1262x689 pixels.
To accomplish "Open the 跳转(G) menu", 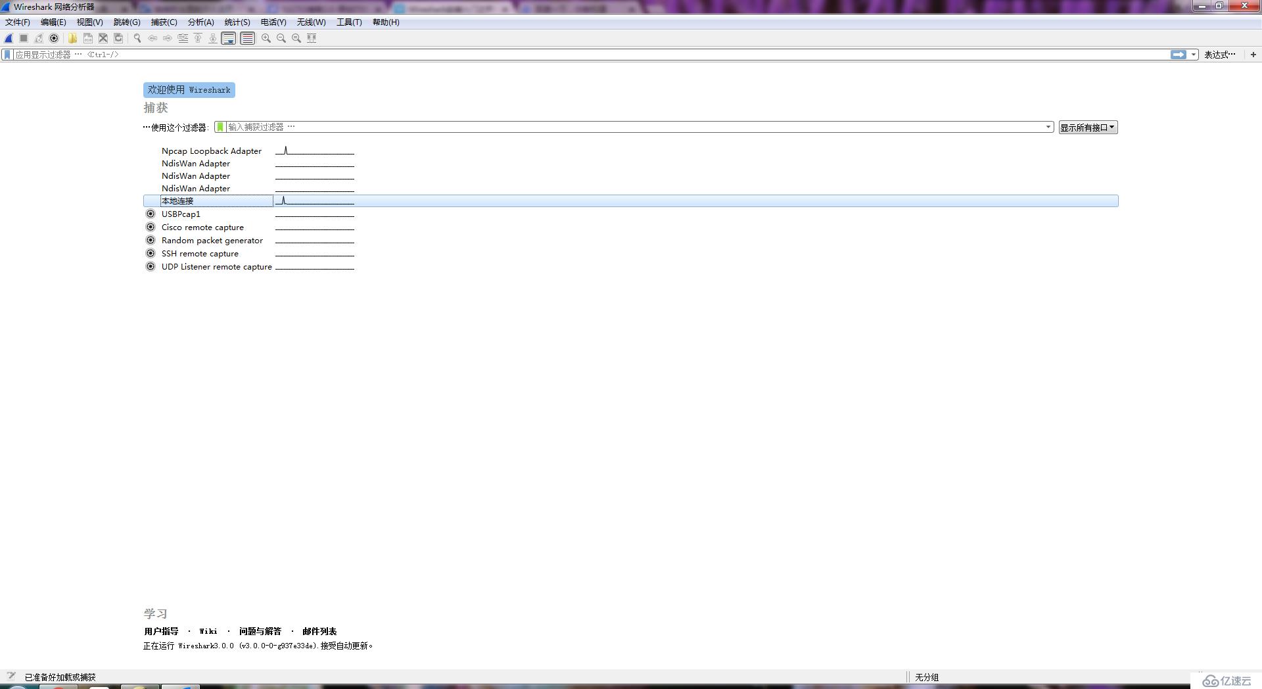I will 127,22.
